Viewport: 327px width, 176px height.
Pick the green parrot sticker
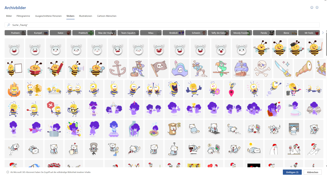click(x=221, y=68)
